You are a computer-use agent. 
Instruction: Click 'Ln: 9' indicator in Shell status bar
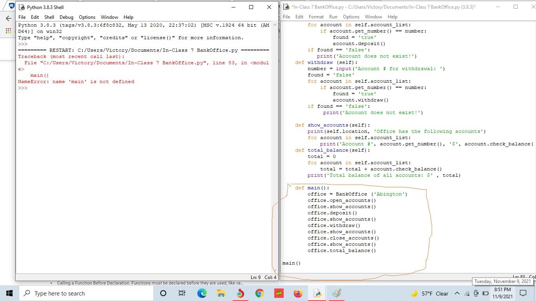coord(255,277)
